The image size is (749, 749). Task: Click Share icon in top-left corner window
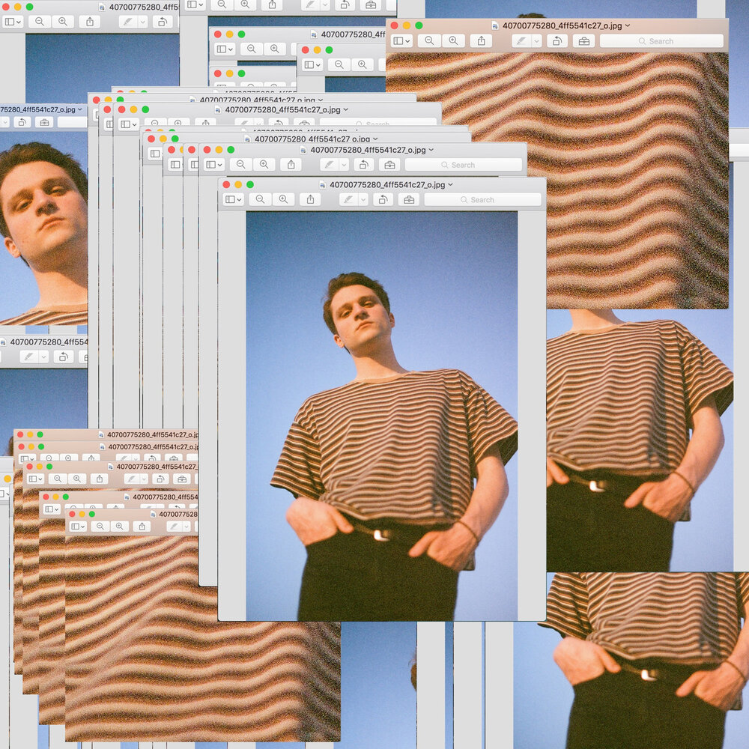(90, 22)
